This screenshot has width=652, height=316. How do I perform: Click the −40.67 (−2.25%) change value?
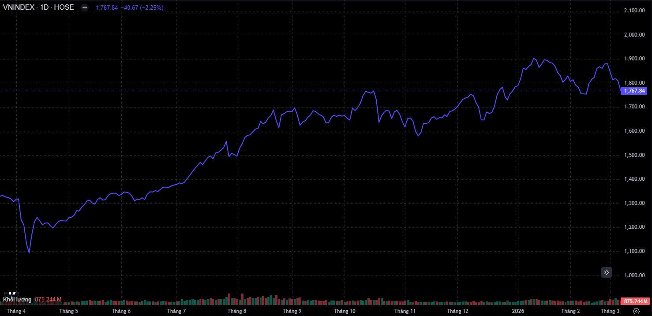tap(141, 7)
